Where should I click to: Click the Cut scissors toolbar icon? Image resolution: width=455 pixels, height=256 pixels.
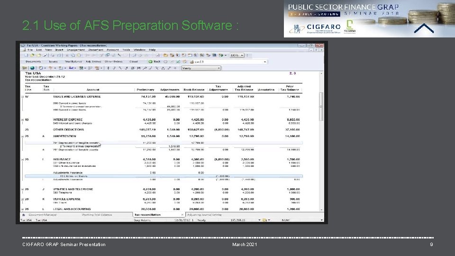click(x=67, y=55)
